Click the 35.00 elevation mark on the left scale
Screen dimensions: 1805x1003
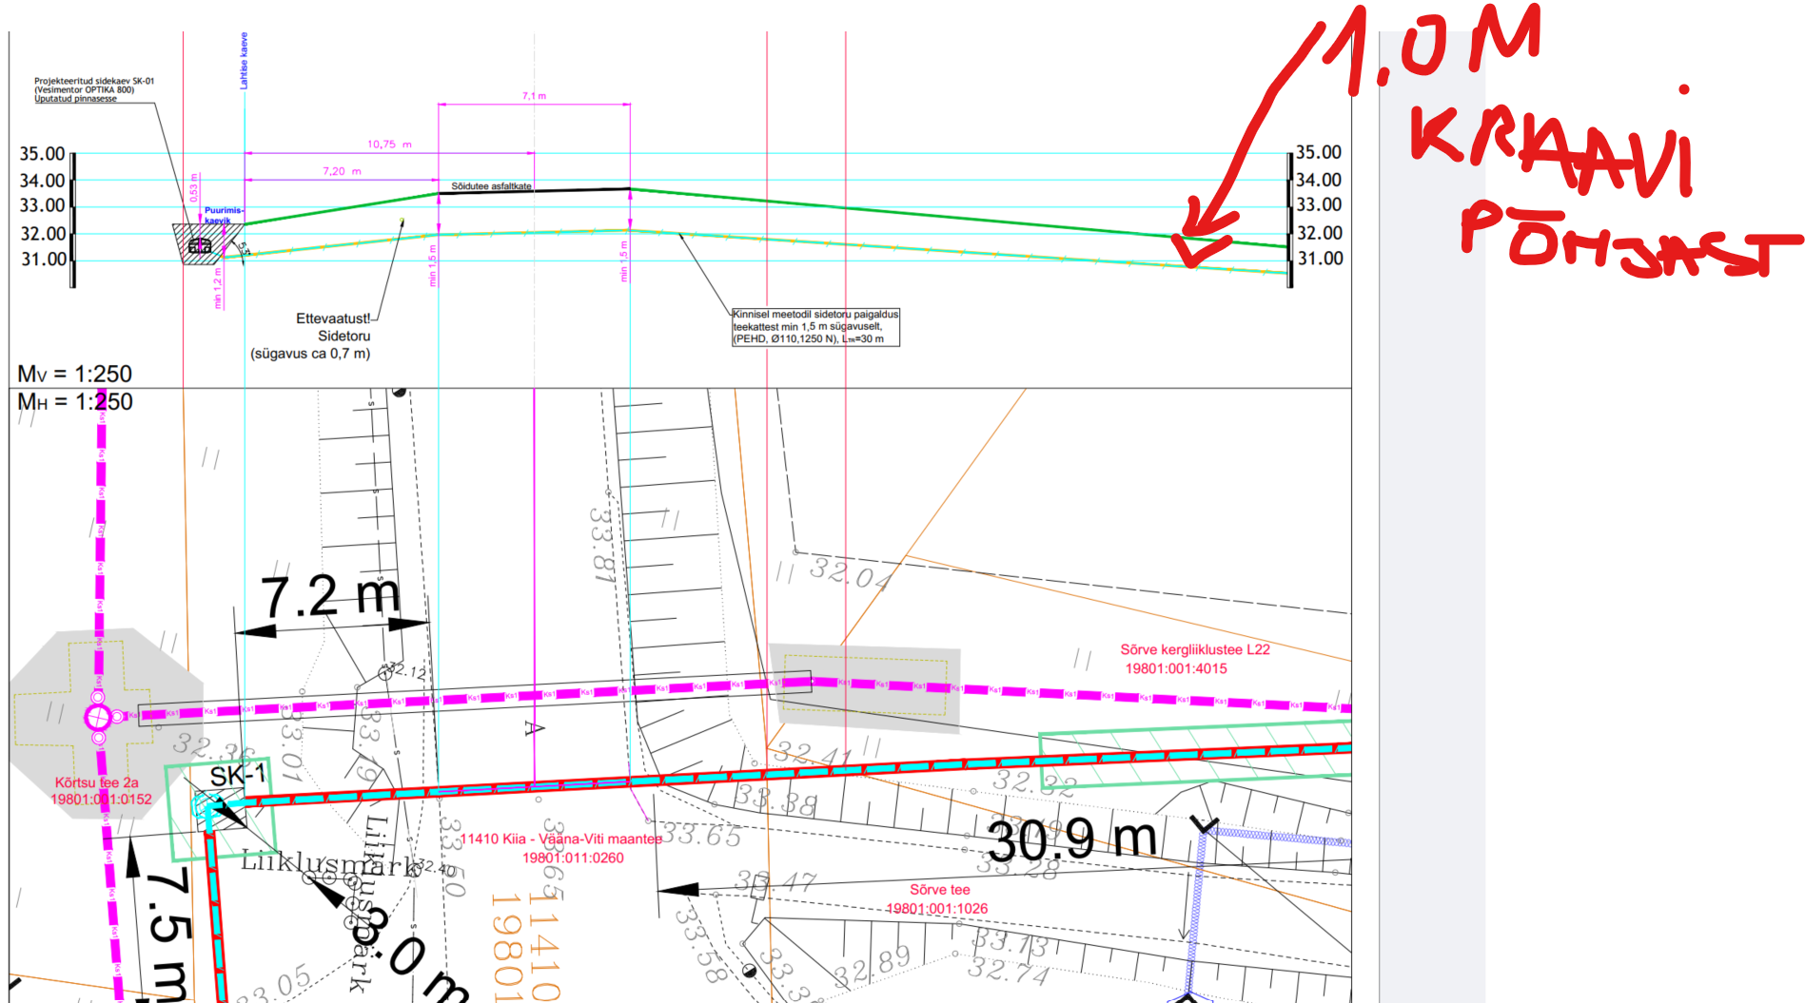(x=43, y=154)
